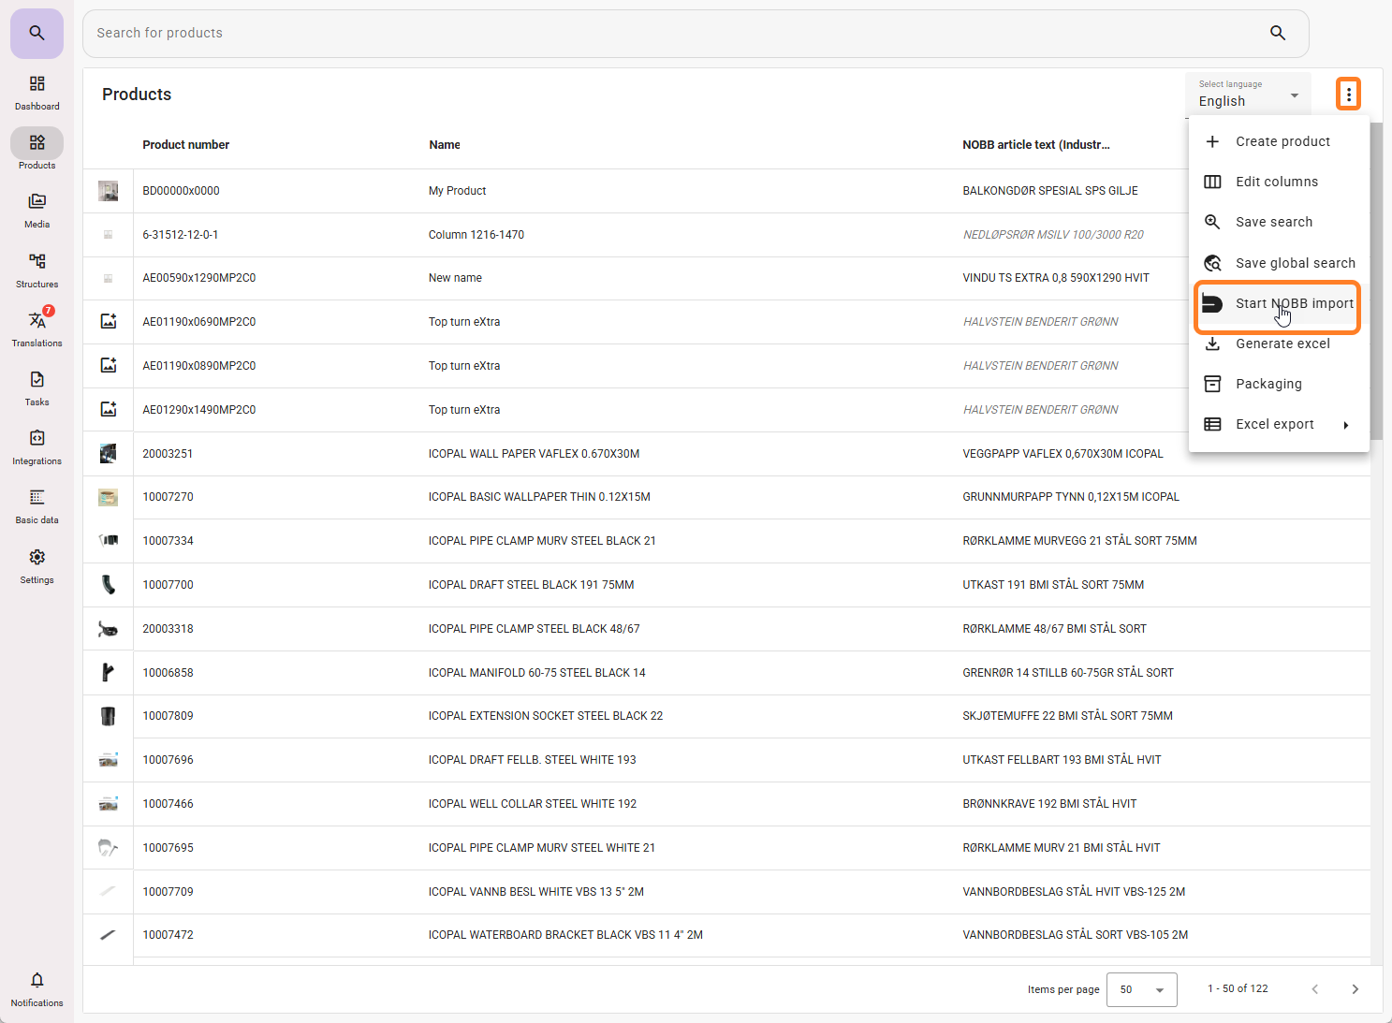The height and width of the screenshot is (1023, 1392).
Task: Navigate to the Tasks page
Action: tap(37, 388)
